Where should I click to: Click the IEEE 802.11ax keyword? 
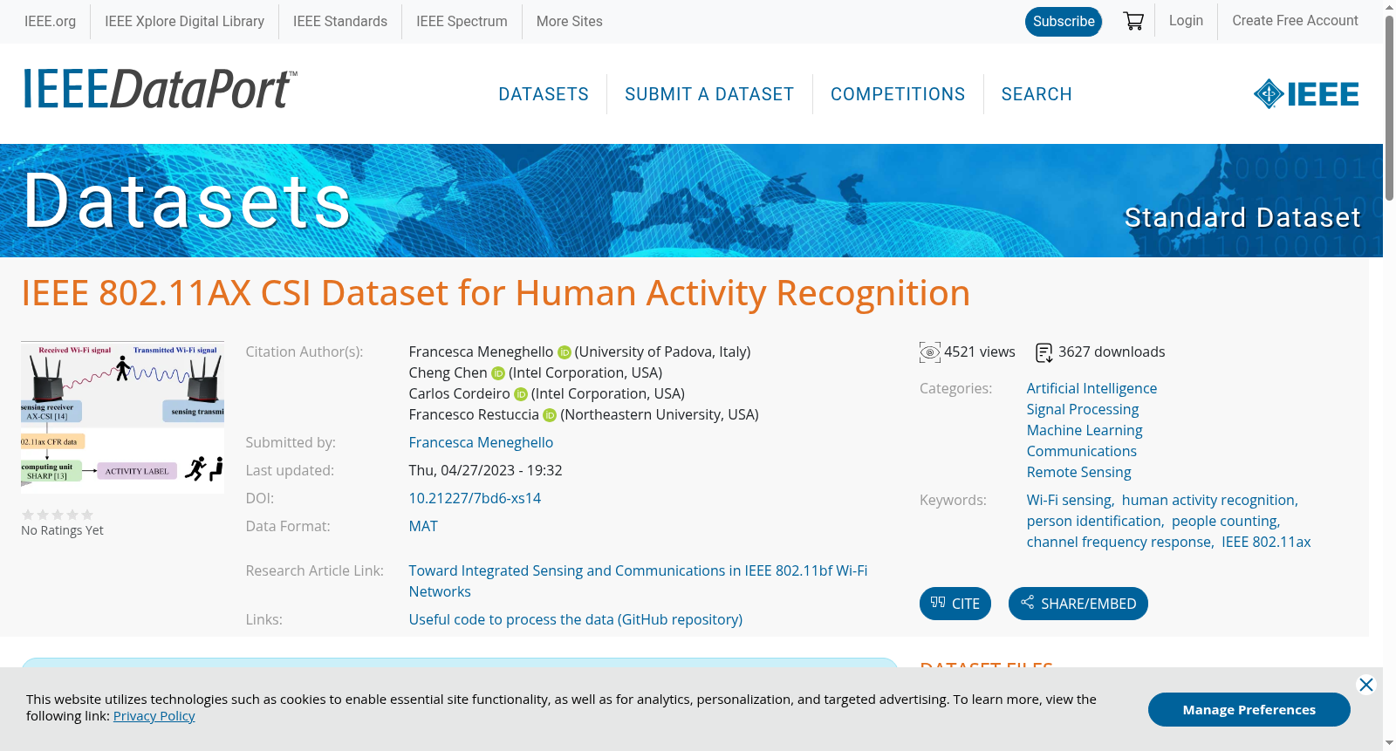point(1266,542)
